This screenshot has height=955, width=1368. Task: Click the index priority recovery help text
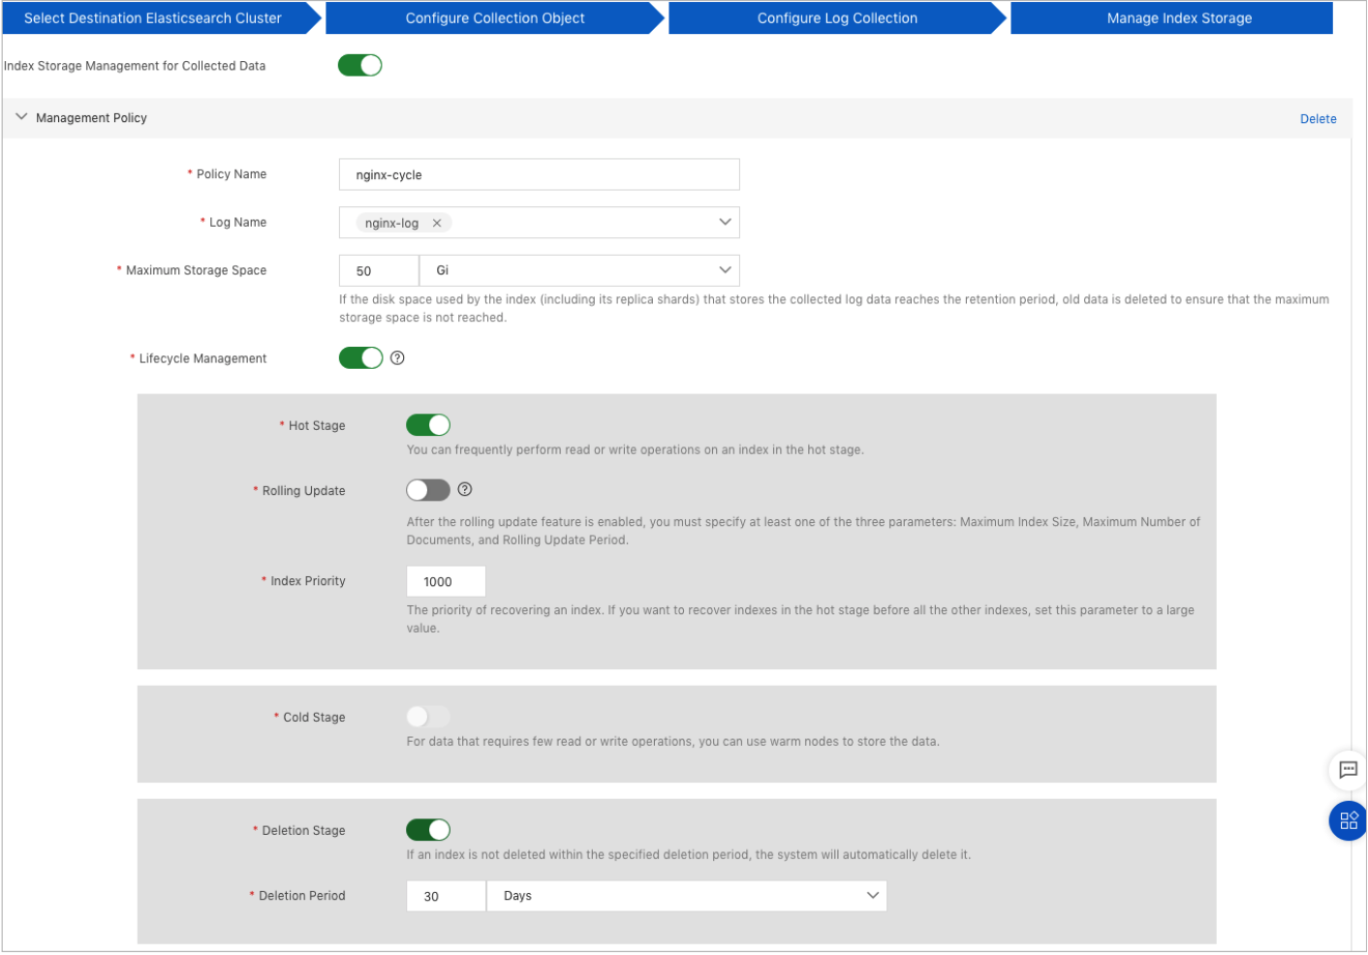(x=800, y=619)
